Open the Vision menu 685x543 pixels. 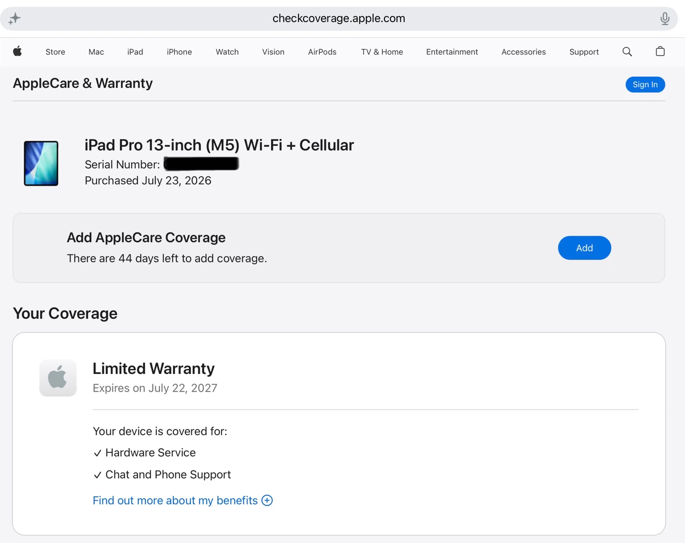coord(273,52)
